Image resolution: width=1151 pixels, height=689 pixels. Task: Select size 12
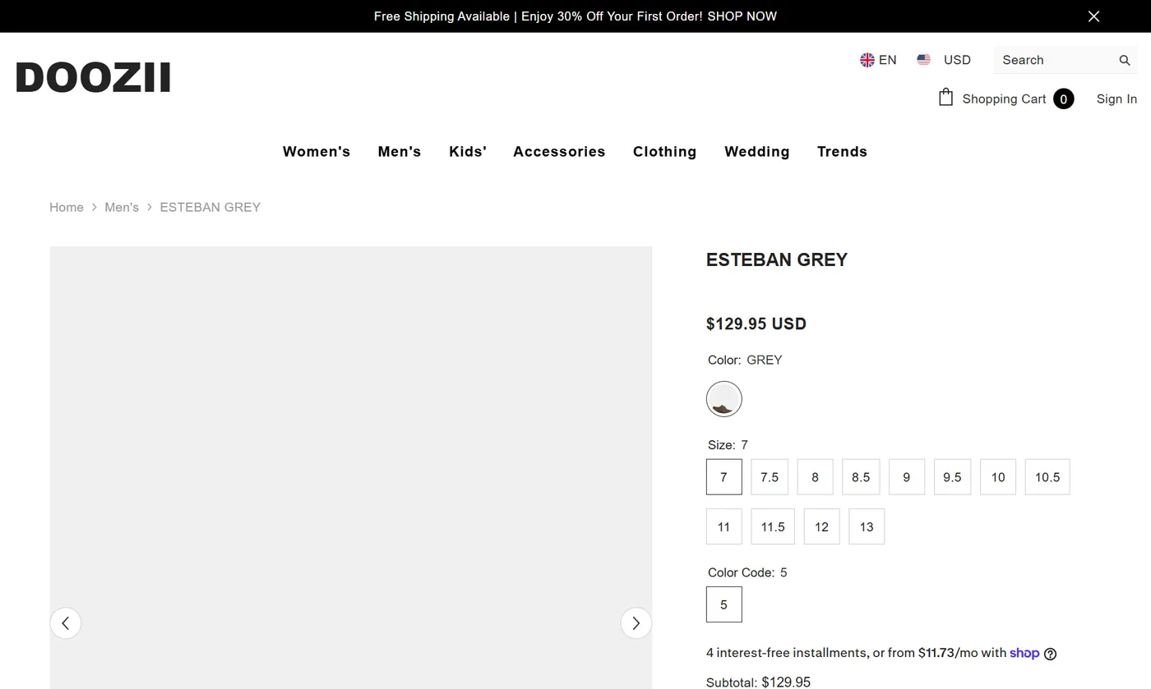coord(821,527)
